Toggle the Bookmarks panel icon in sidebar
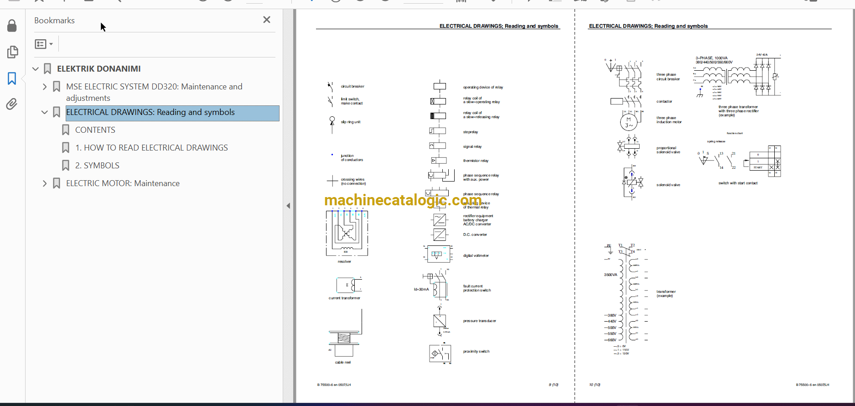Screen dimensions: 855x406 coord(12,78)
